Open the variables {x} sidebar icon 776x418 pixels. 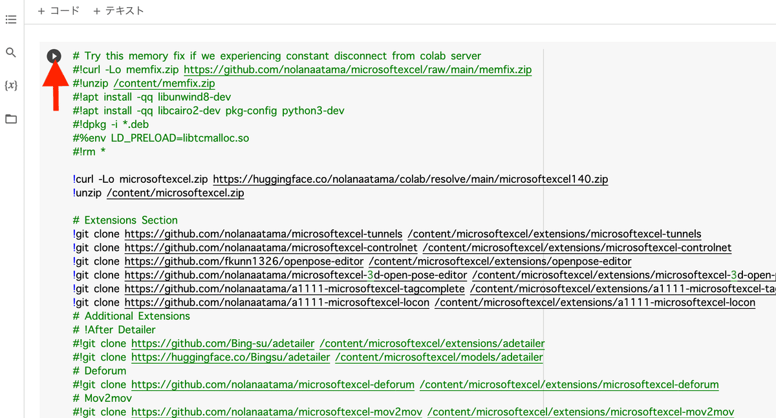point(11,85)
